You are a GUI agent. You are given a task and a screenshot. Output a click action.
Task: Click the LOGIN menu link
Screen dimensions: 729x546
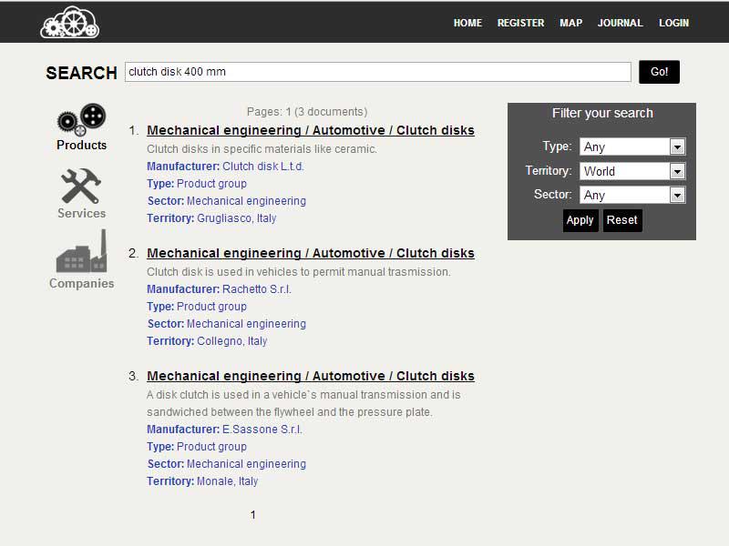[673, 23]
